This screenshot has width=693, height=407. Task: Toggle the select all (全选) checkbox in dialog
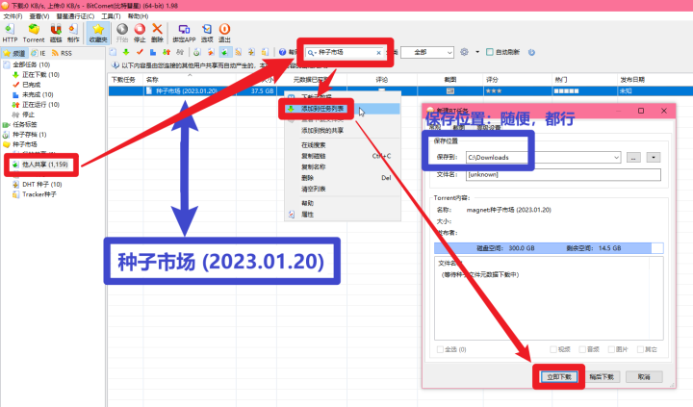pos(440,349)
